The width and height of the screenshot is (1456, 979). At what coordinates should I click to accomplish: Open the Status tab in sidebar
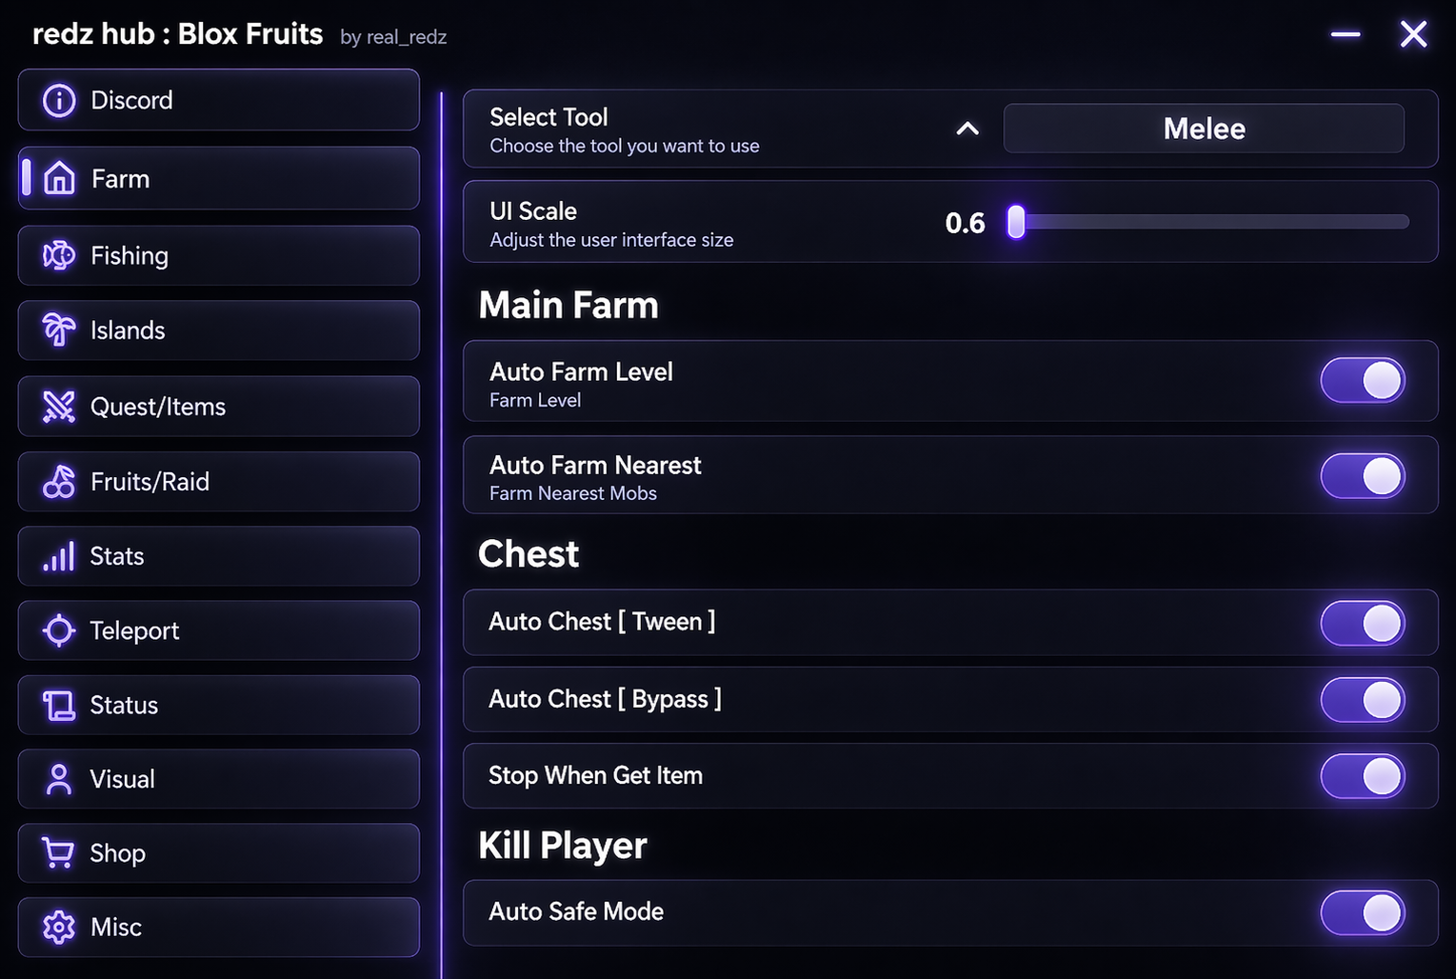pos(218,705)
